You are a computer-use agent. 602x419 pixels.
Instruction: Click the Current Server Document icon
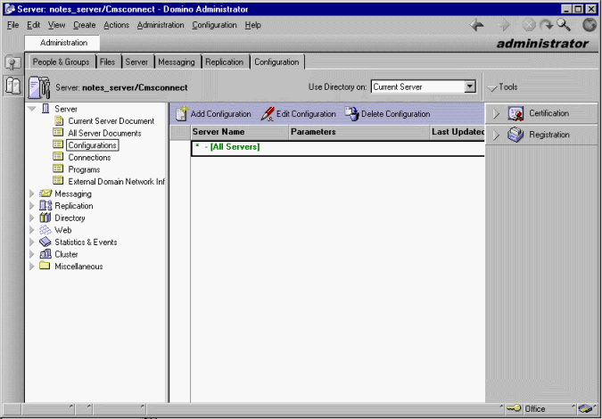click(x=59, y=121)
